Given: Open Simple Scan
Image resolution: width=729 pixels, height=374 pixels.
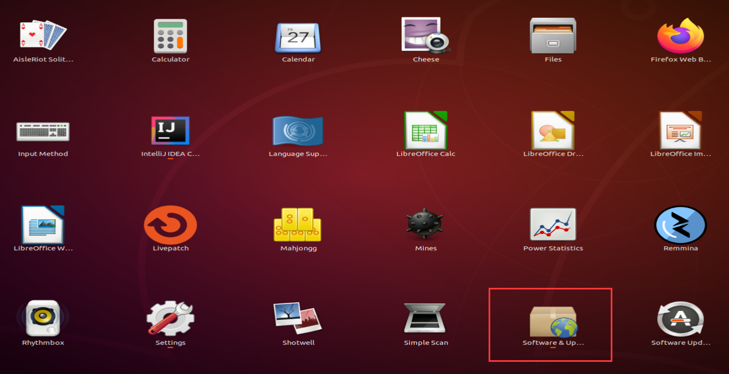Looking at the screenshot, I should click(x=426, y=319).
